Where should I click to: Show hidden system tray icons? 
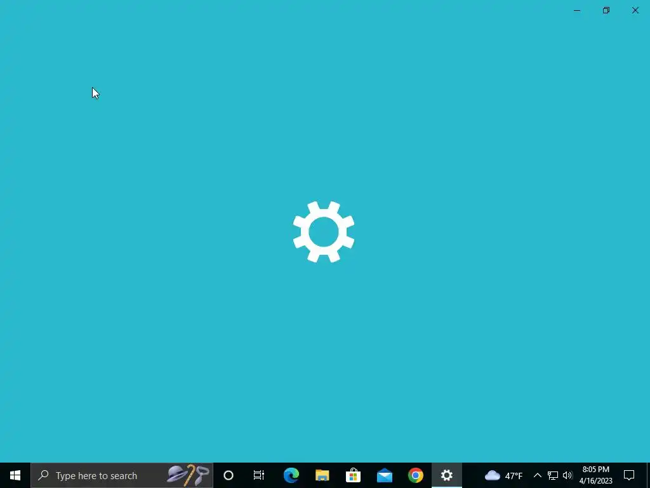coord(537,475)
